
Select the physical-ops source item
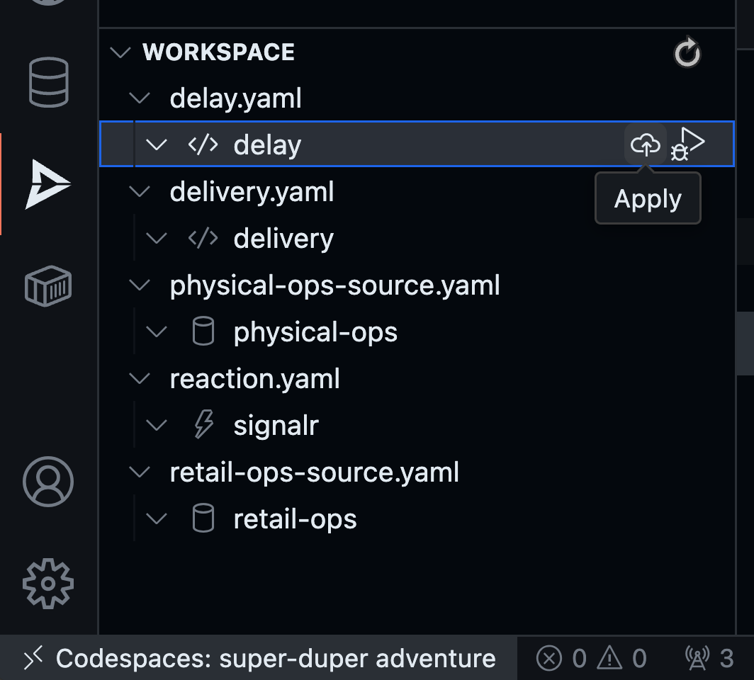coord(315,332)
